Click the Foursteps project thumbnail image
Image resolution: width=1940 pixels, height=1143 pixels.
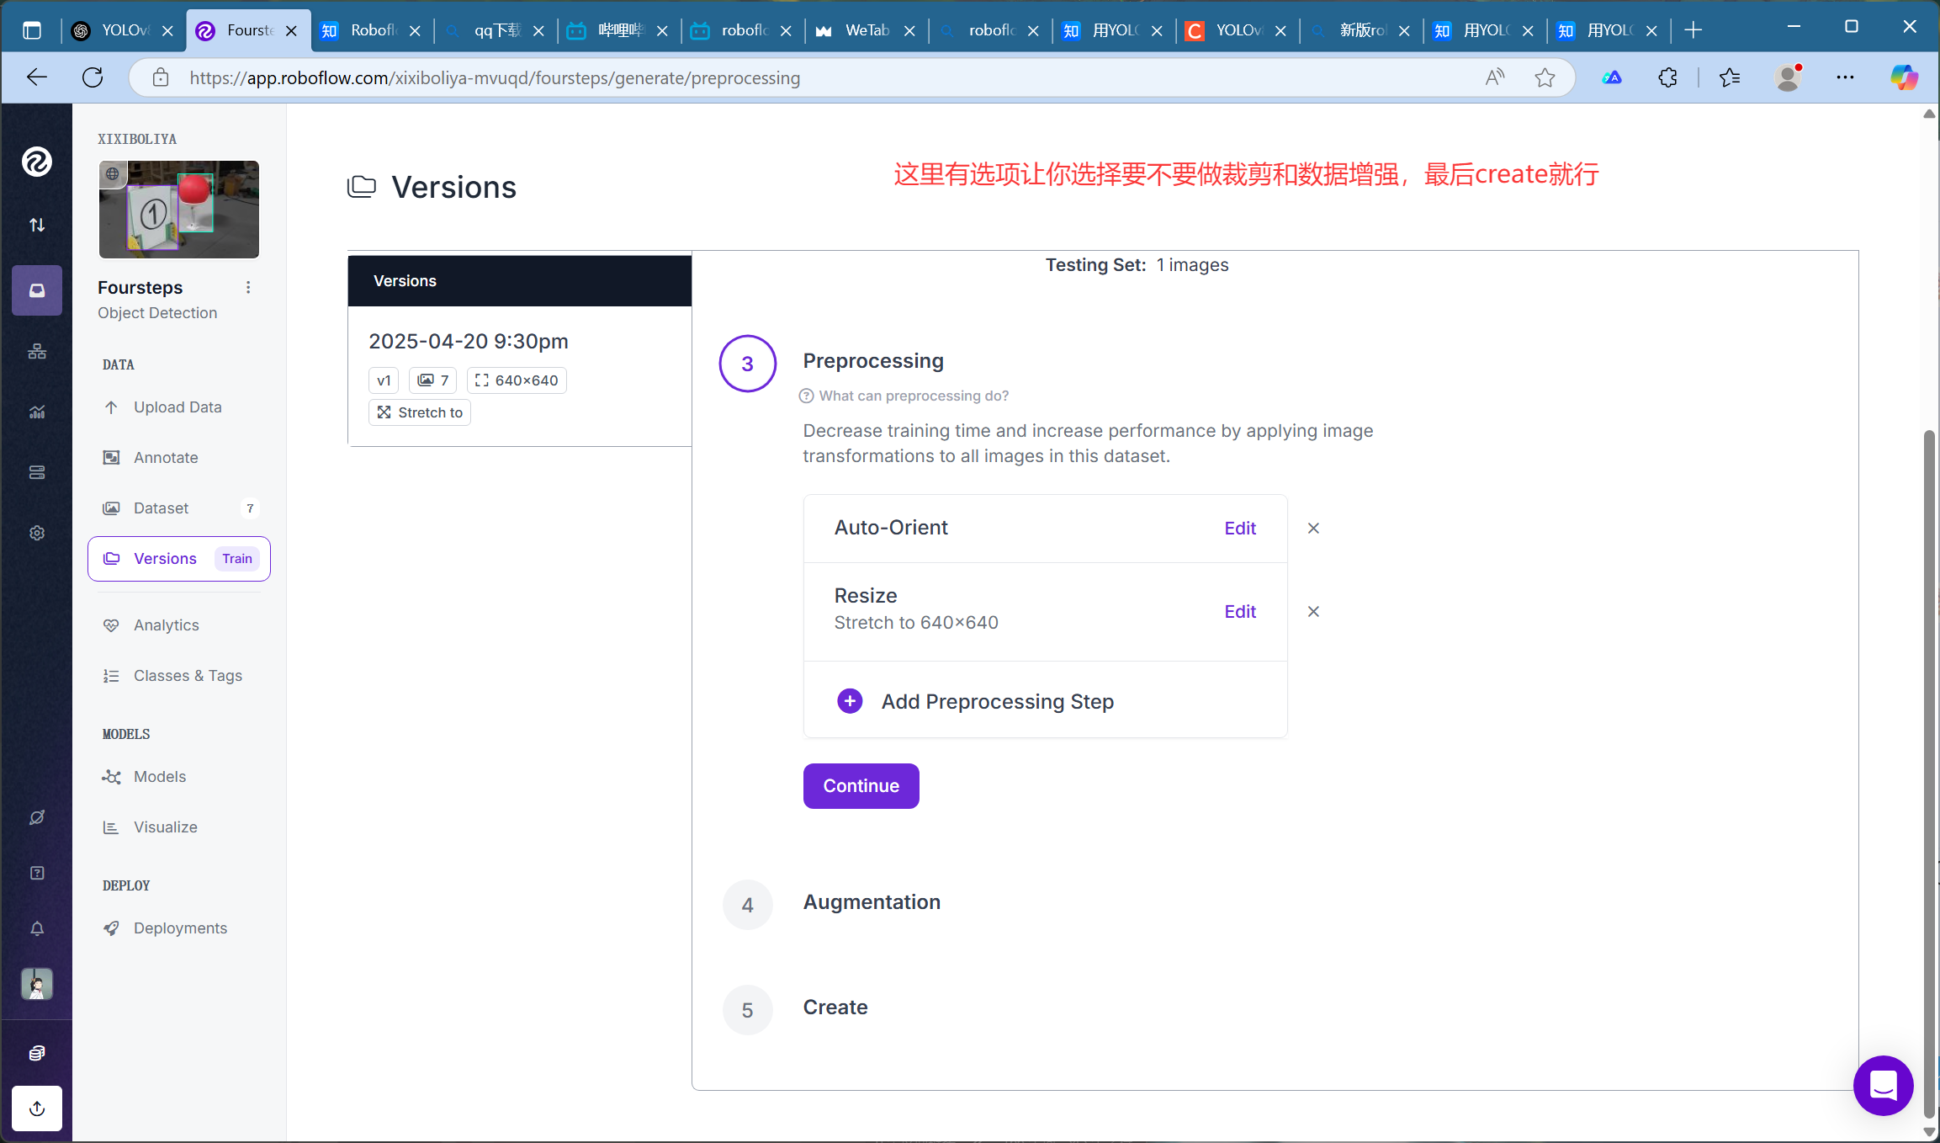179,210
